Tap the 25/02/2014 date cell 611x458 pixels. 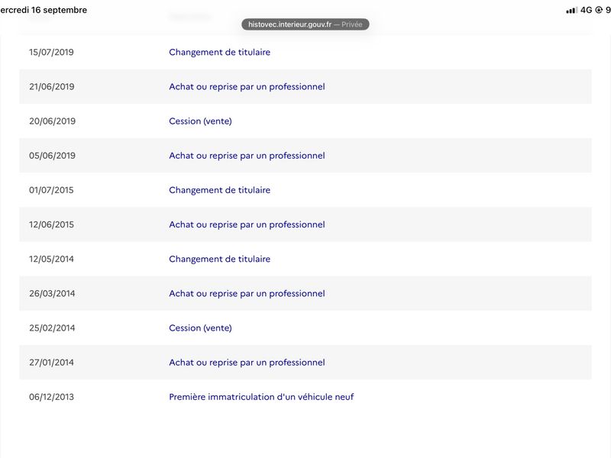point(52,328)
